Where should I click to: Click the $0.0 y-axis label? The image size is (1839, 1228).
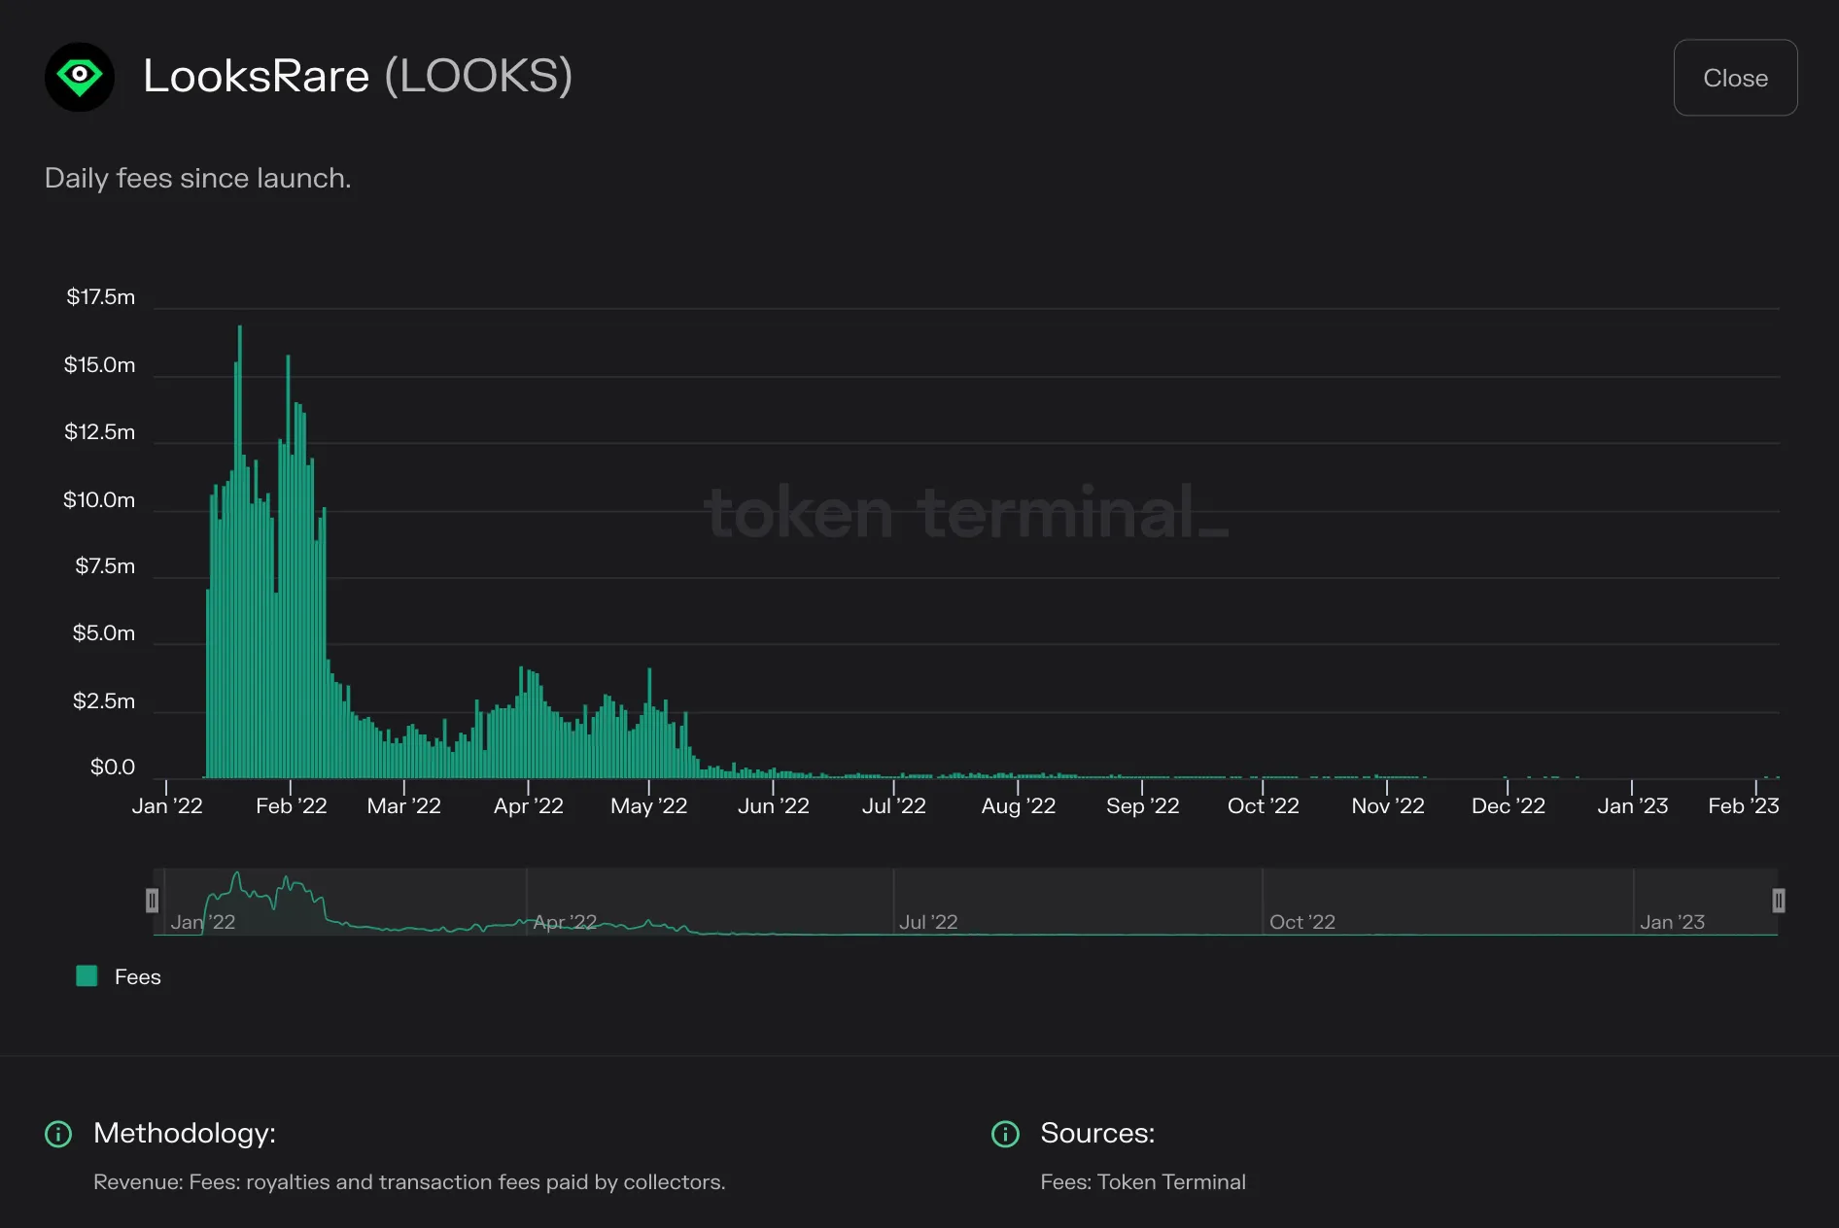coord(113,767)
